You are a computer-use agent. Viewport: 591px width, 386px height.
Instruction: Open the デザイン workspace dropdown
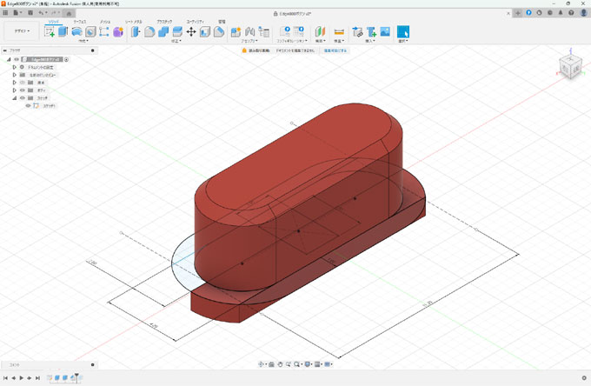[22, 31]
